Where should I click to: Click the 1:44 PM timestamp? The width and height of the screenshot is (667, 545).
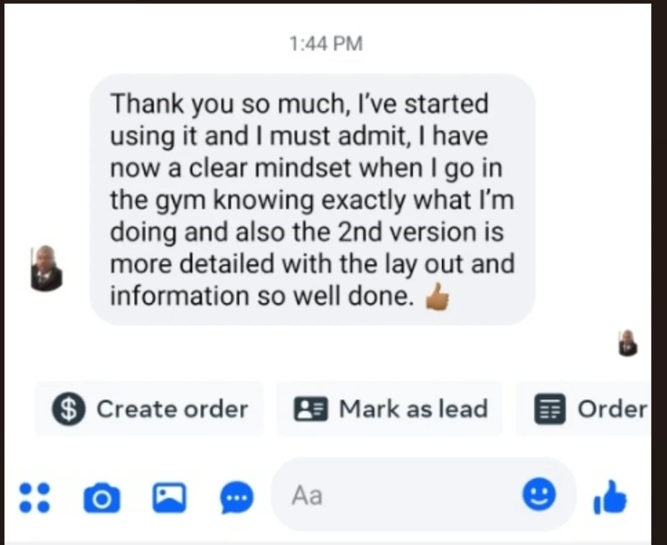point(326,44)
